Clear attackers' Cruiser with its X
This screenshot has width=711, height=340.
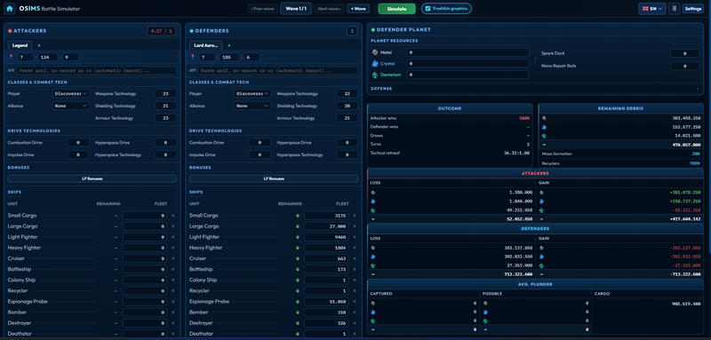point(172,258)
